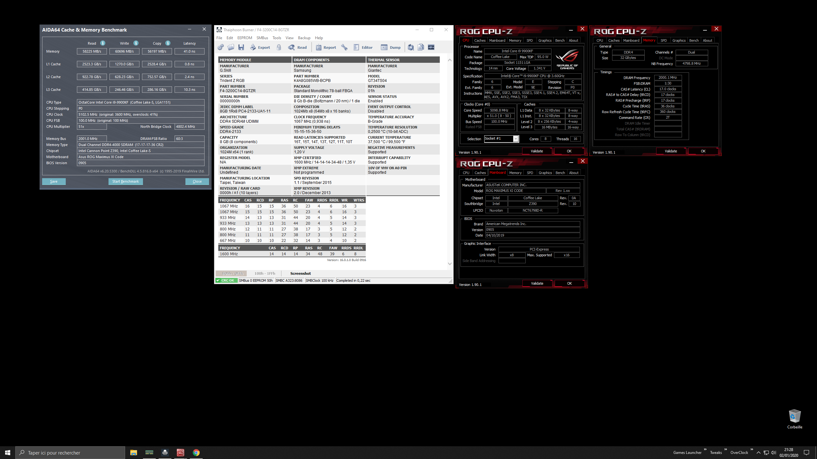Click the floppy disk save icon
Image resolution: width=817 pixels, height=459 pixels.
pyautogui.click(x=241, y=47)
